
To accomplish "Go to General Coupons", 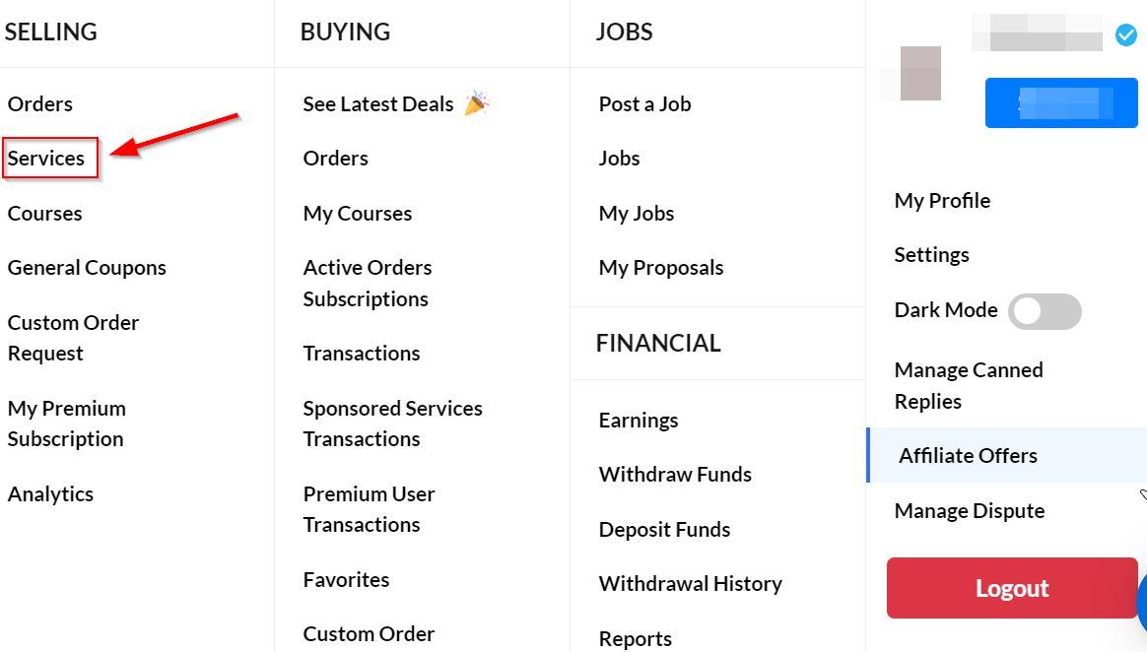I will click(87, 268).
